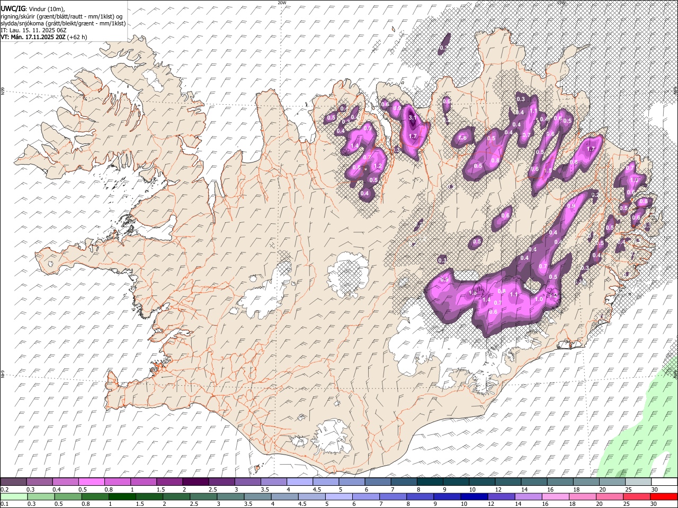
Task: Click the '20W' longitude label
Action: tap(281, 3)
